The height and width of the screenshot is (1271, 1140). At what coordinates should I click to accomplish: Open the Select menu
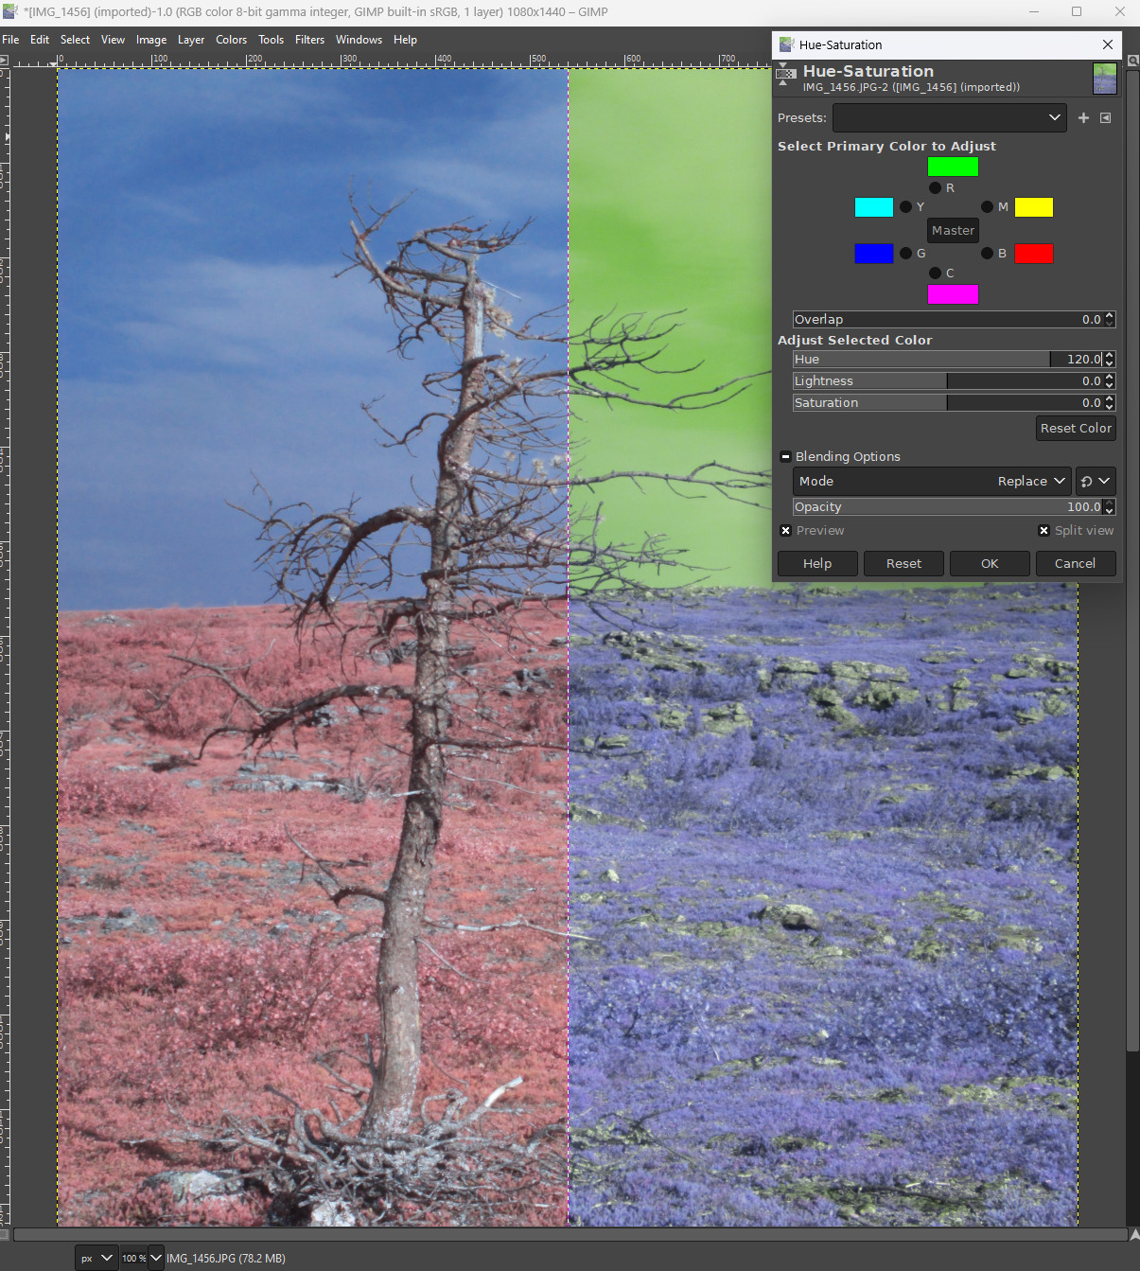coord(75,40)
